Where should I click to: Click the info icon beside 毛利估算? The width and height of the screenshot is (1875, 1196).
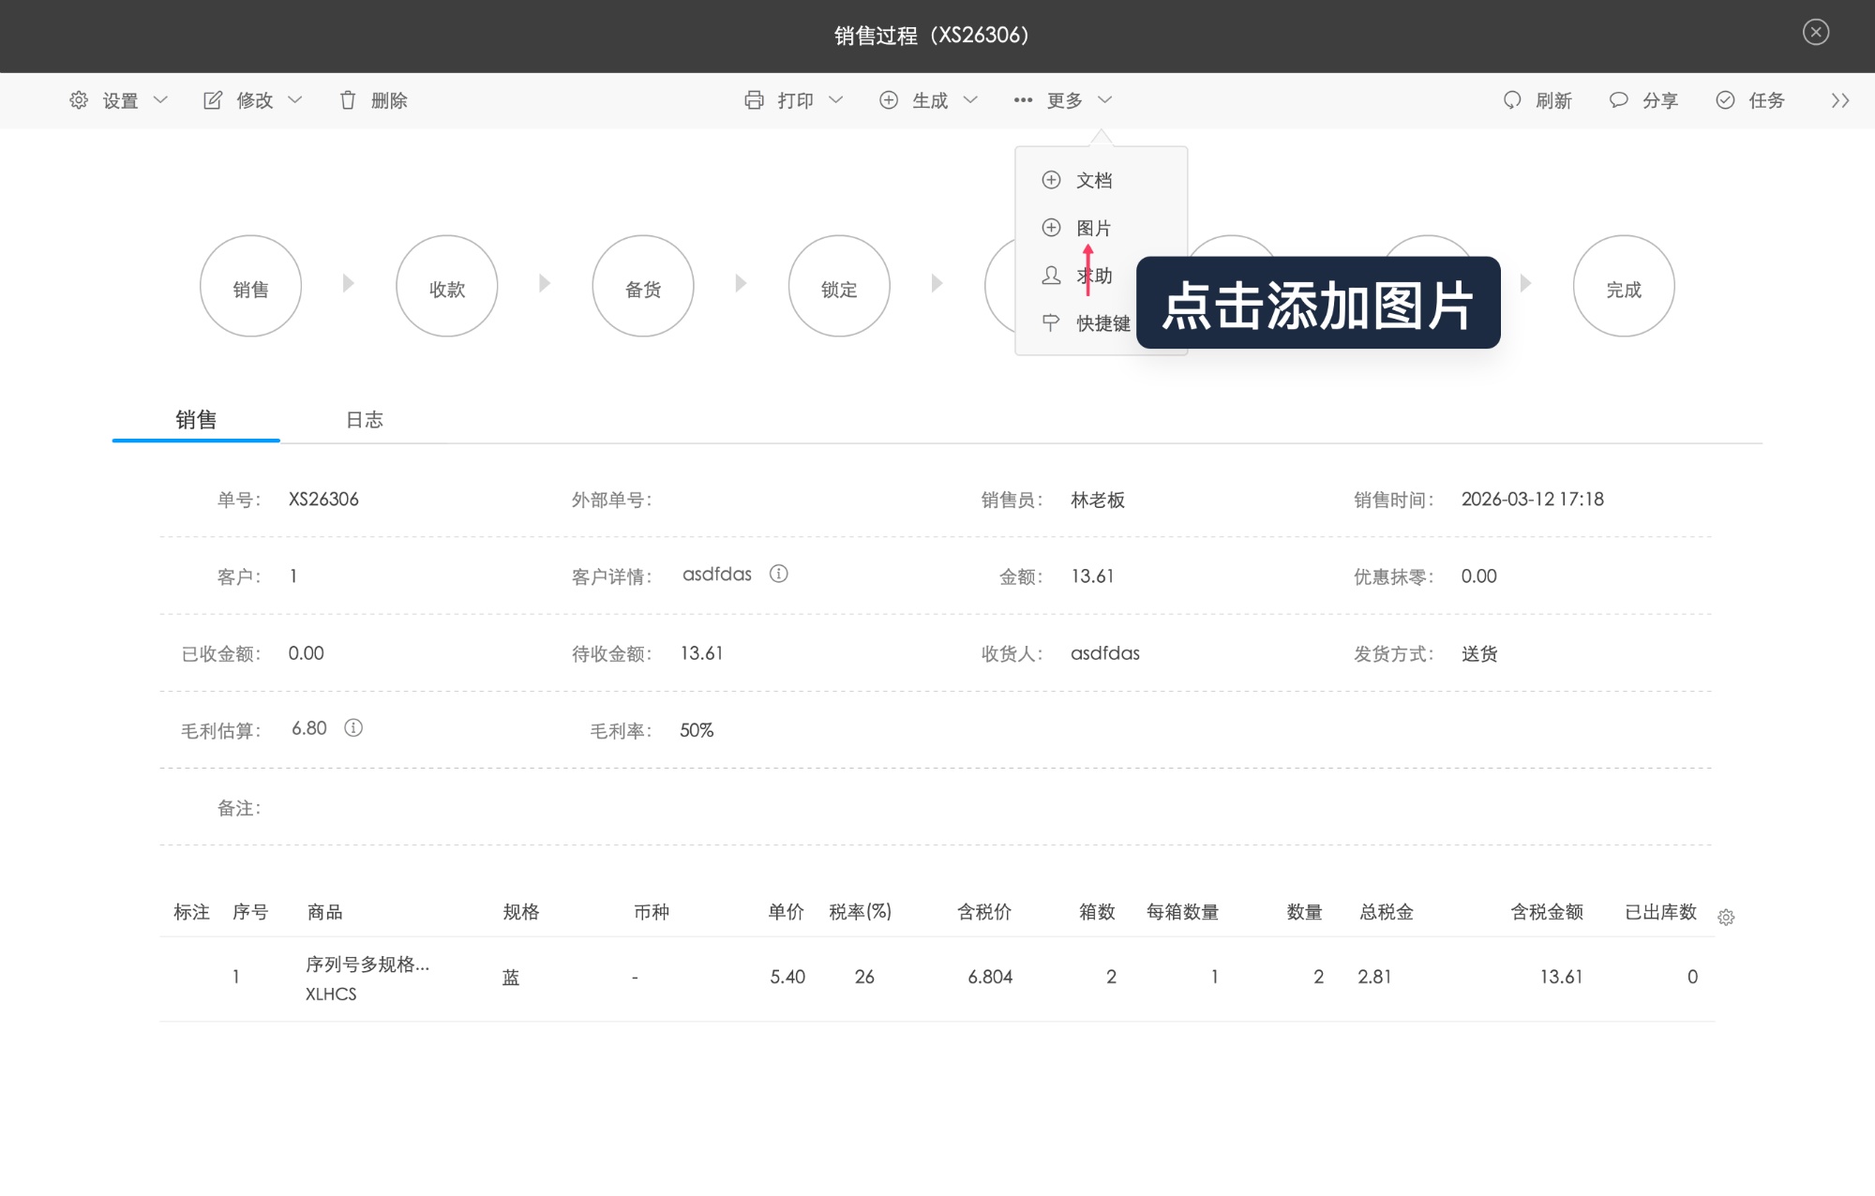(353, 728)
